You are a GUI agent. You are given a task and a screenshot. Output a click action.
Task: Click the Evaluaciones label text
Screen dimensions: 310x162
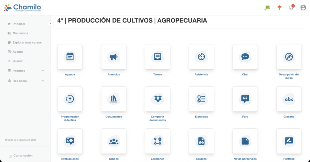[x=70, y=159]
